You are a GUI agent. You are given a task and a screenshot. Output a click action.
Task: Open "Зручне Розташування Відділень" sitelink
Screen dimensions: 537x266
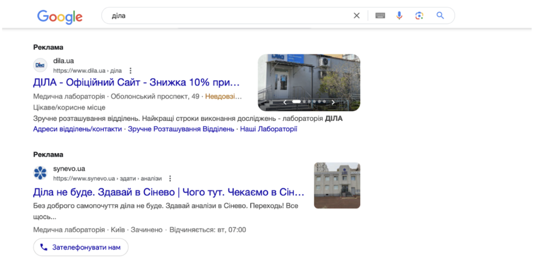(x=181, y=129)
